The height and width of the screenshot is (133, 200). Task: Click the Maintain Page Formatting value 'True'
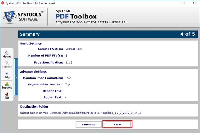pos(68,78)
